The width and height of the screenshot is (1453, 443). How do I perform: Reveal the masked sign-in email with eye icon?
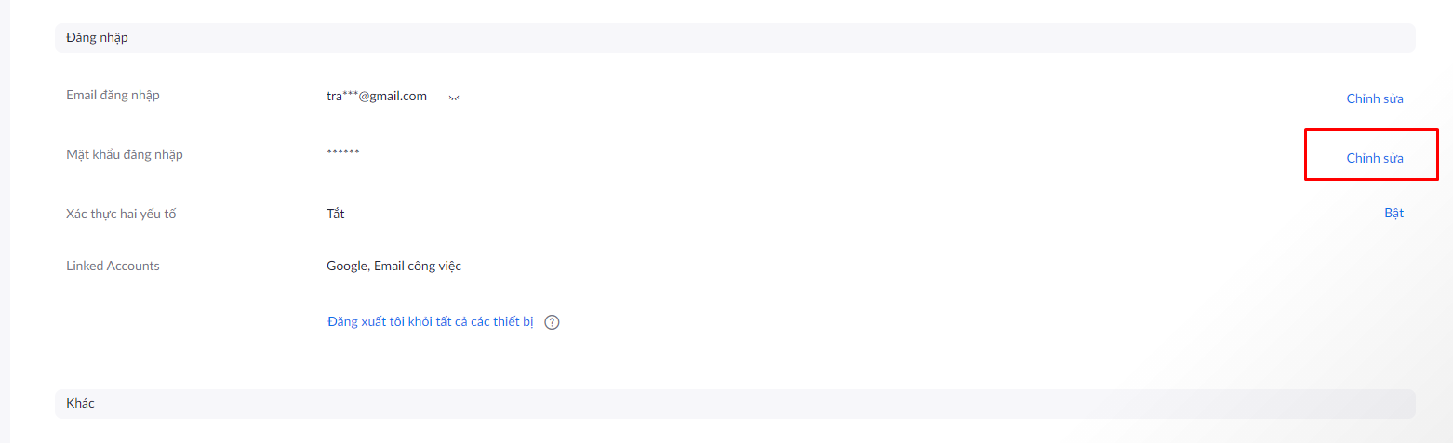(455, 97)
